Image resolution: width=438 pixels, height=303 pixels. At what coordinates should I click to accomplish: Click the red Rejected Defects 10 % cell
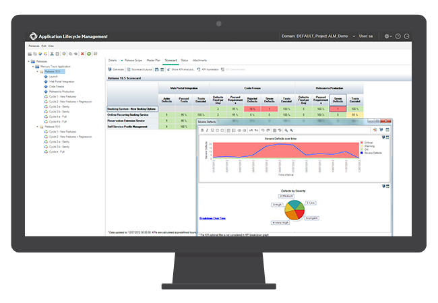coord(252,109)
